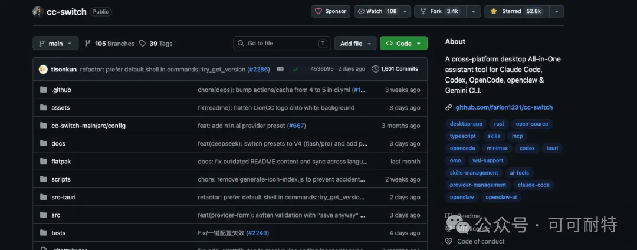
Task: Open commit hash 4536b95
Action: [x=321, y=69]
